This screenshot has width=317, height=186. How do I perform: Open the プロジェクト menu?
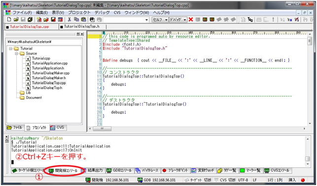79,12
